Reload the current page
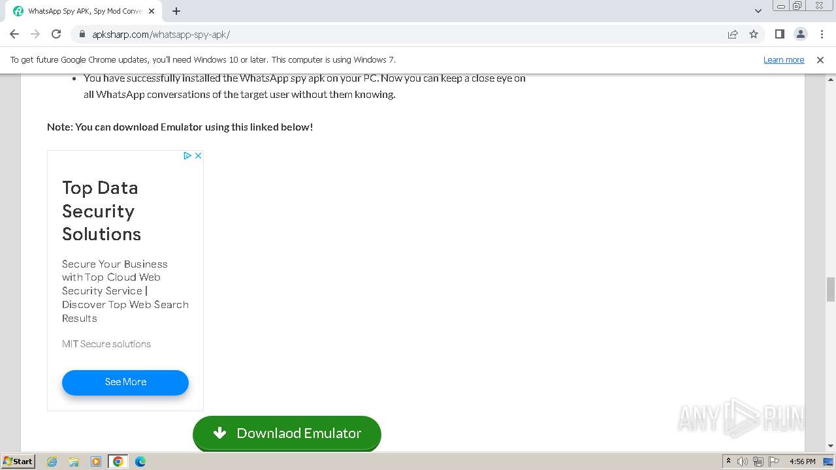 [56, 34]
